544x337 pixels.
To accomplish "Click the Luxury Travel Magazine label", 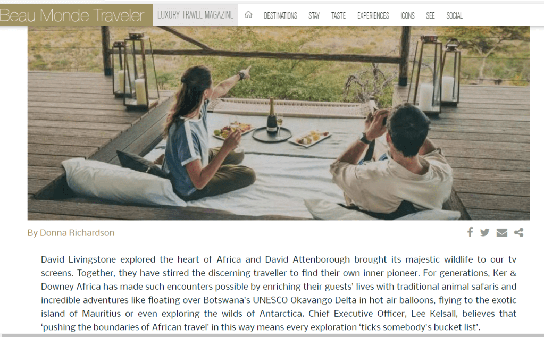I will [195, 15].
